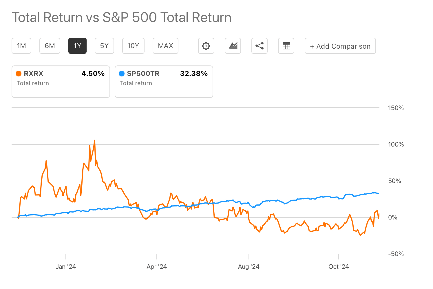Click the share icon
This screenshot has width=433, height=289.
tap(260, 46)
